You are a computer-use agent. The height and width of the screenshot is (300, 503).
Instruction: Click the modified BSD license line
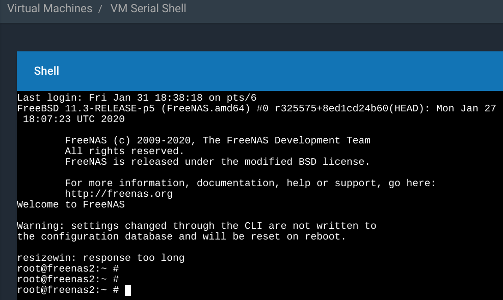pyautogui.click(x=217, y=162)
